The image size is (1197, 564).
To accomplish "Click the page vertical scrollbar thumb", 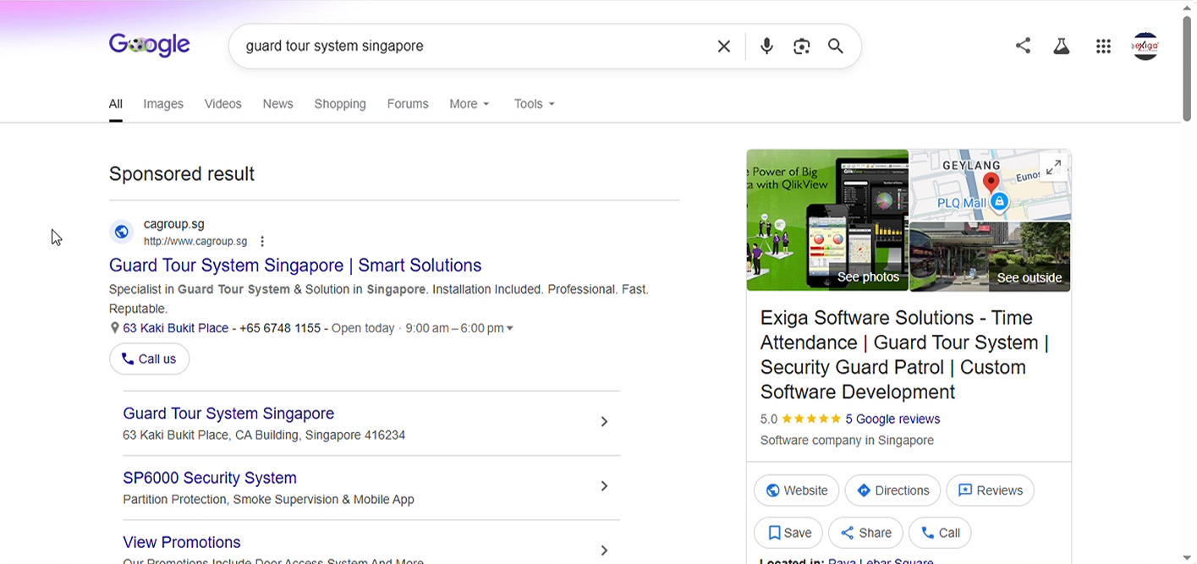I will [1189, 68].
